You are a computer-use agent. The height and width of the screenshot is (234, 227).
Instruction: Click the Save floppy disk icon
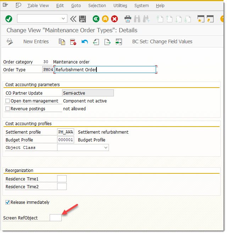pyautogui.click(x=83, y=19)
